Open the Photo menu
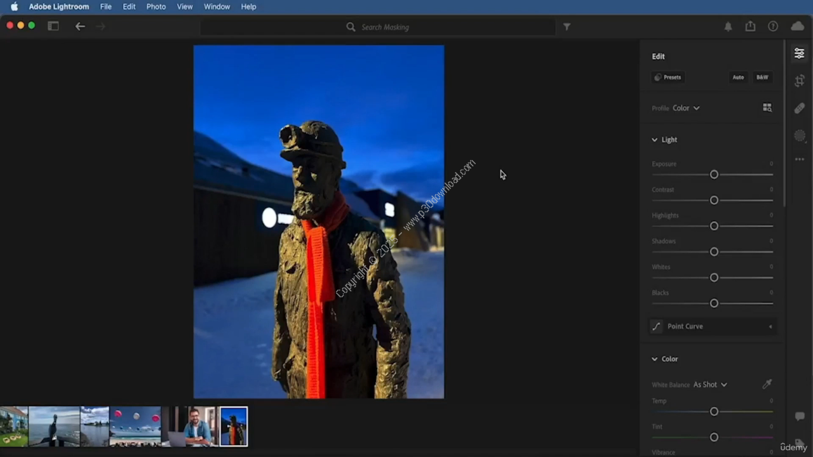Viewport: 813px width, 457px height. pos(156,6)
